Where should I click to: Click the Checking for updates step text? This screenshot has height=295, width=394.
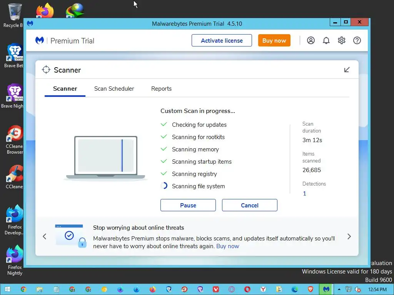point(199,125)
